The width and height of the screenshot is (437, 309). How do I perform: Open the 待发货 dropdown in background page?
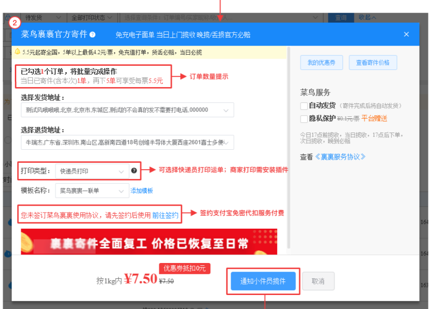(43, 18)
